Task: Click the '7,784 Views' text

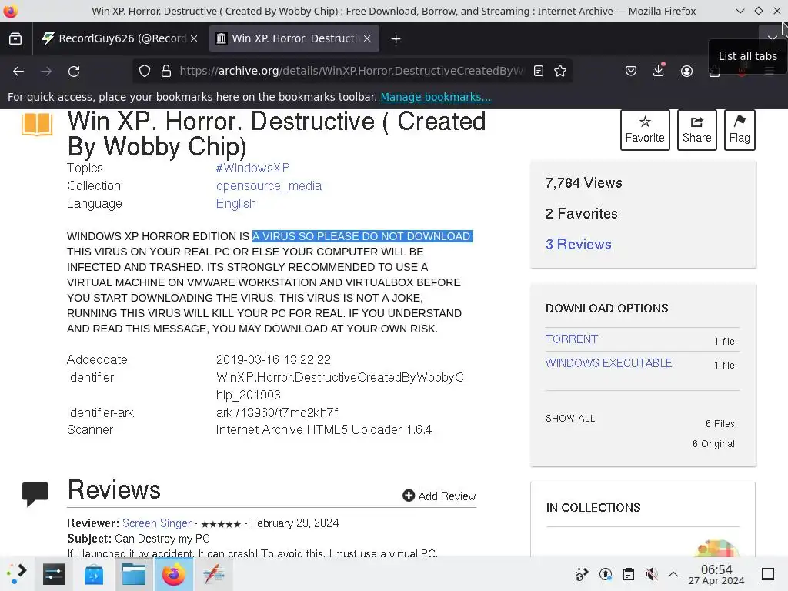Action: coord(584,183)
